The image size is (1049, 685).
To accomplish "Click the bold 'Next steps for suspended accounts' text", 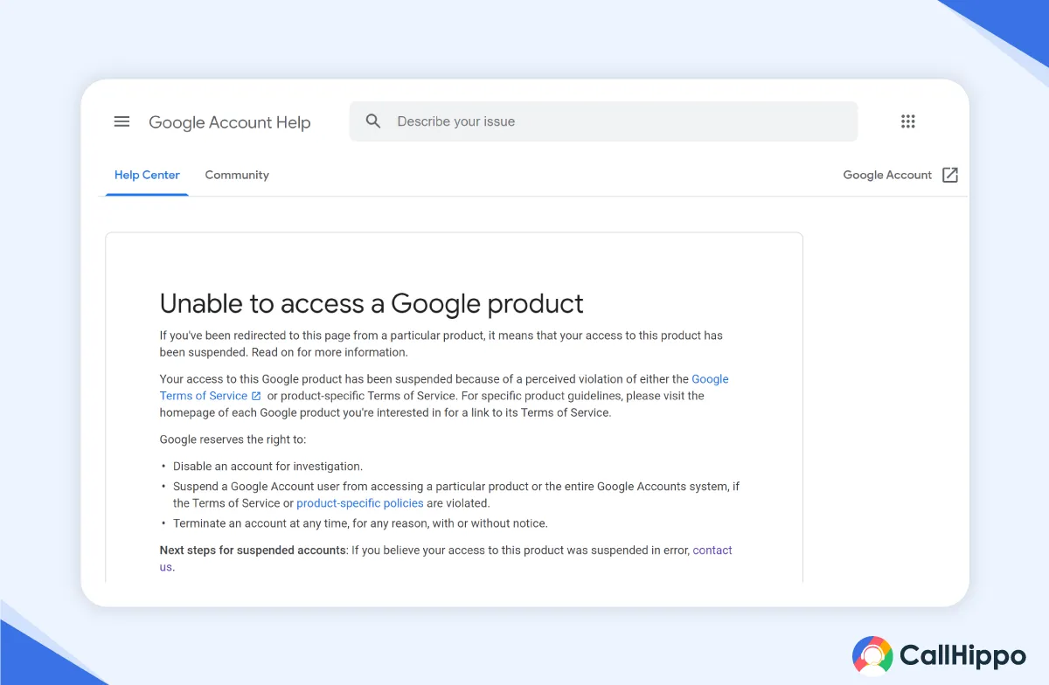I will click(x=253, y=550).
